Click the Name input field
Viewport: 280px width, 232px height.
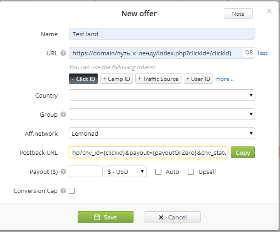tap(162, 34)
